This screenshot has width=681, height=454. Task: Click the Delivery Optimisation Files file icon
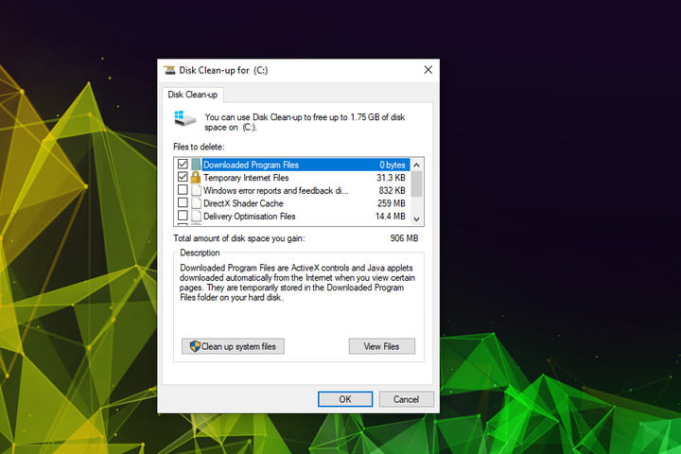197,216
